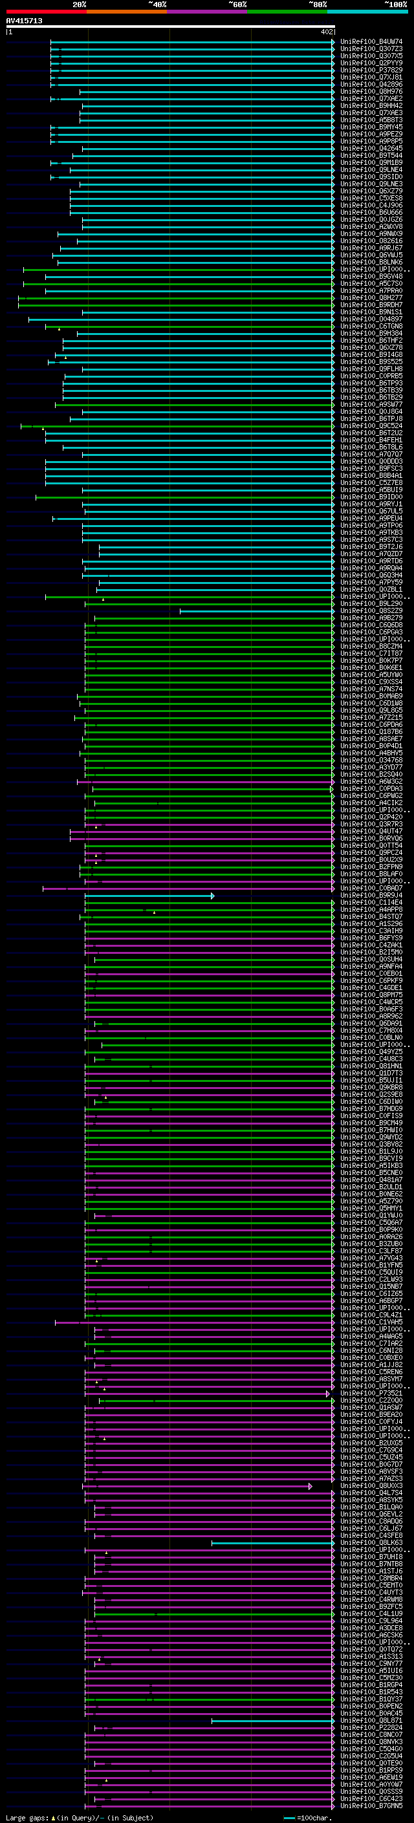The height and width of the screenshot is (1823, 414).
Task: Click the orange ~40% identity legend segment
Action: [127, 12]
